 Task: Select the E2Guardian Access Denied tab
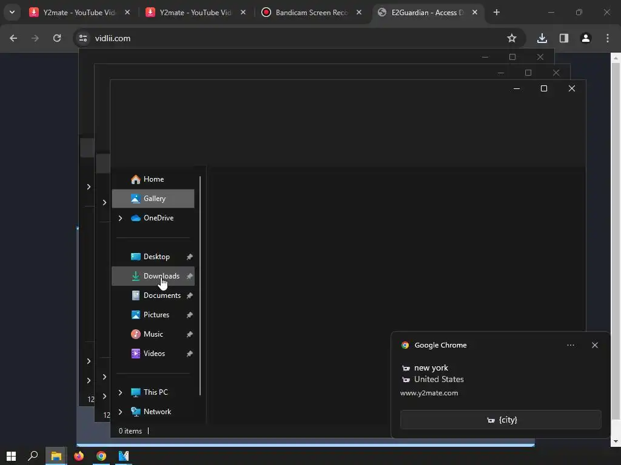click(427, 12)
